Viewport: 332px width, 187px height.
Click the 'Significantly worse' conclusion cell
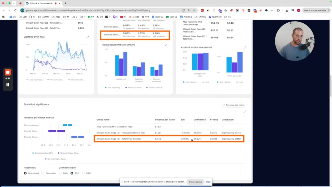[231, 133]
